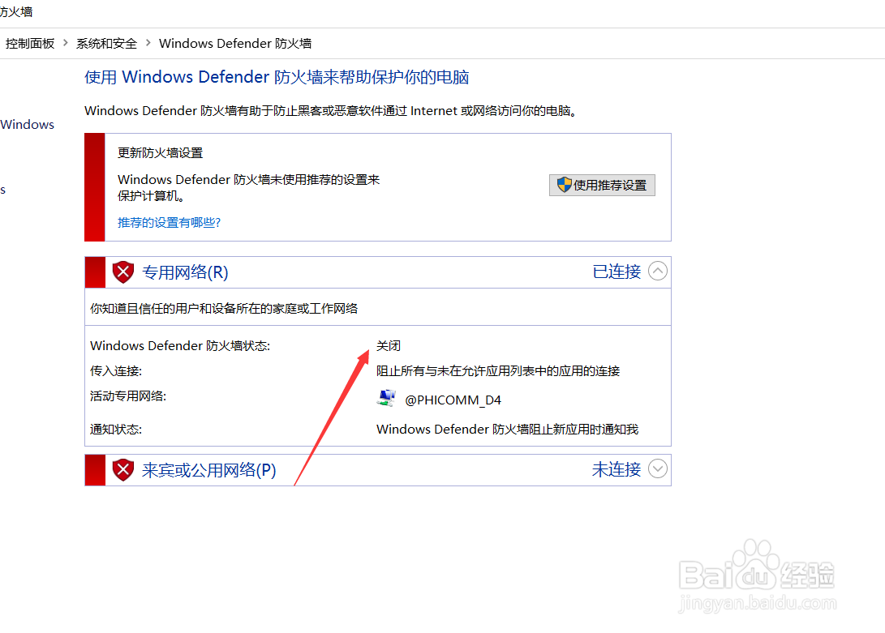
Task: Click the 已连接 status label
Action: pos(616,272)
